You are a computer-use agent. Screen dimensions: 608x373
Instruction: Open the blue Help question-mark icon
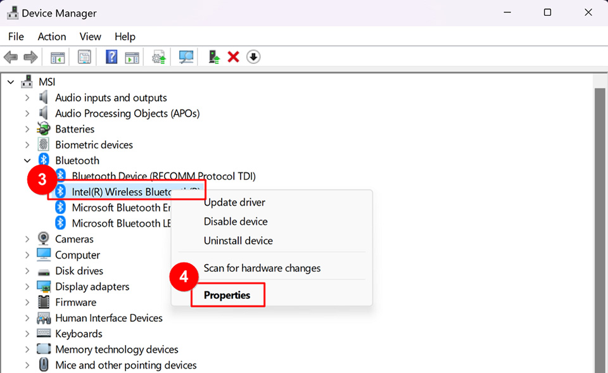[x=111, y=58]
